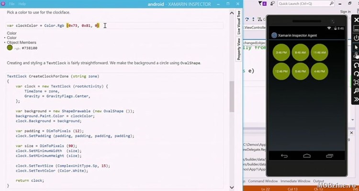Click Sign in link in Visual Studio
The image size is (359, 191).
[x=345, y=11]
